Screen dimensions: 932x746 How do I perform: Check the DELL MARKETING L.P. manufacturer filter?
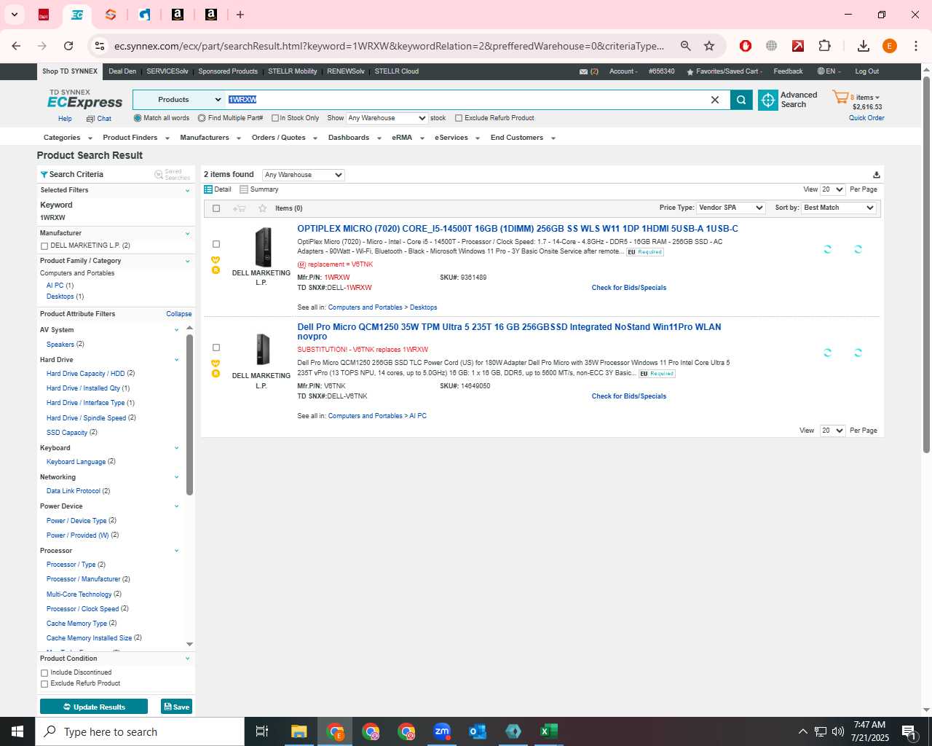pyautogui.click(x=44, y=246)
